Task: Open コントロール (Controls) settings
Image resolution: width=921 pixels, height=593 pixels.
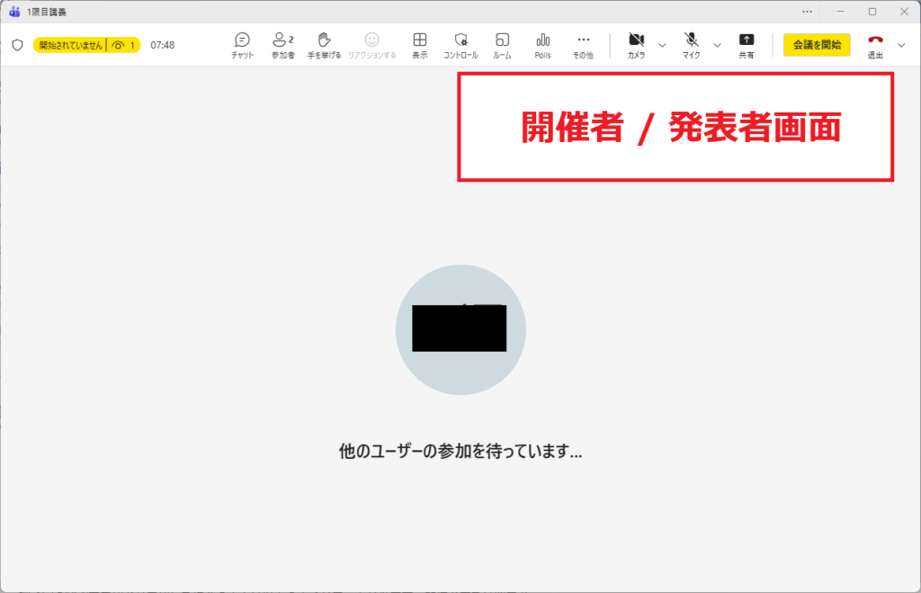Action: click(460, 44)
